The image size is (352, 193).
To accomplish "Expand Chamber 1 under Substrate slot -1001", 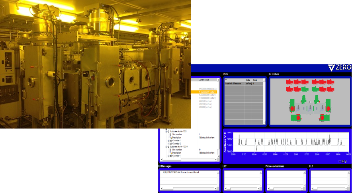I will pyautogui.click(x=168, y=140).
